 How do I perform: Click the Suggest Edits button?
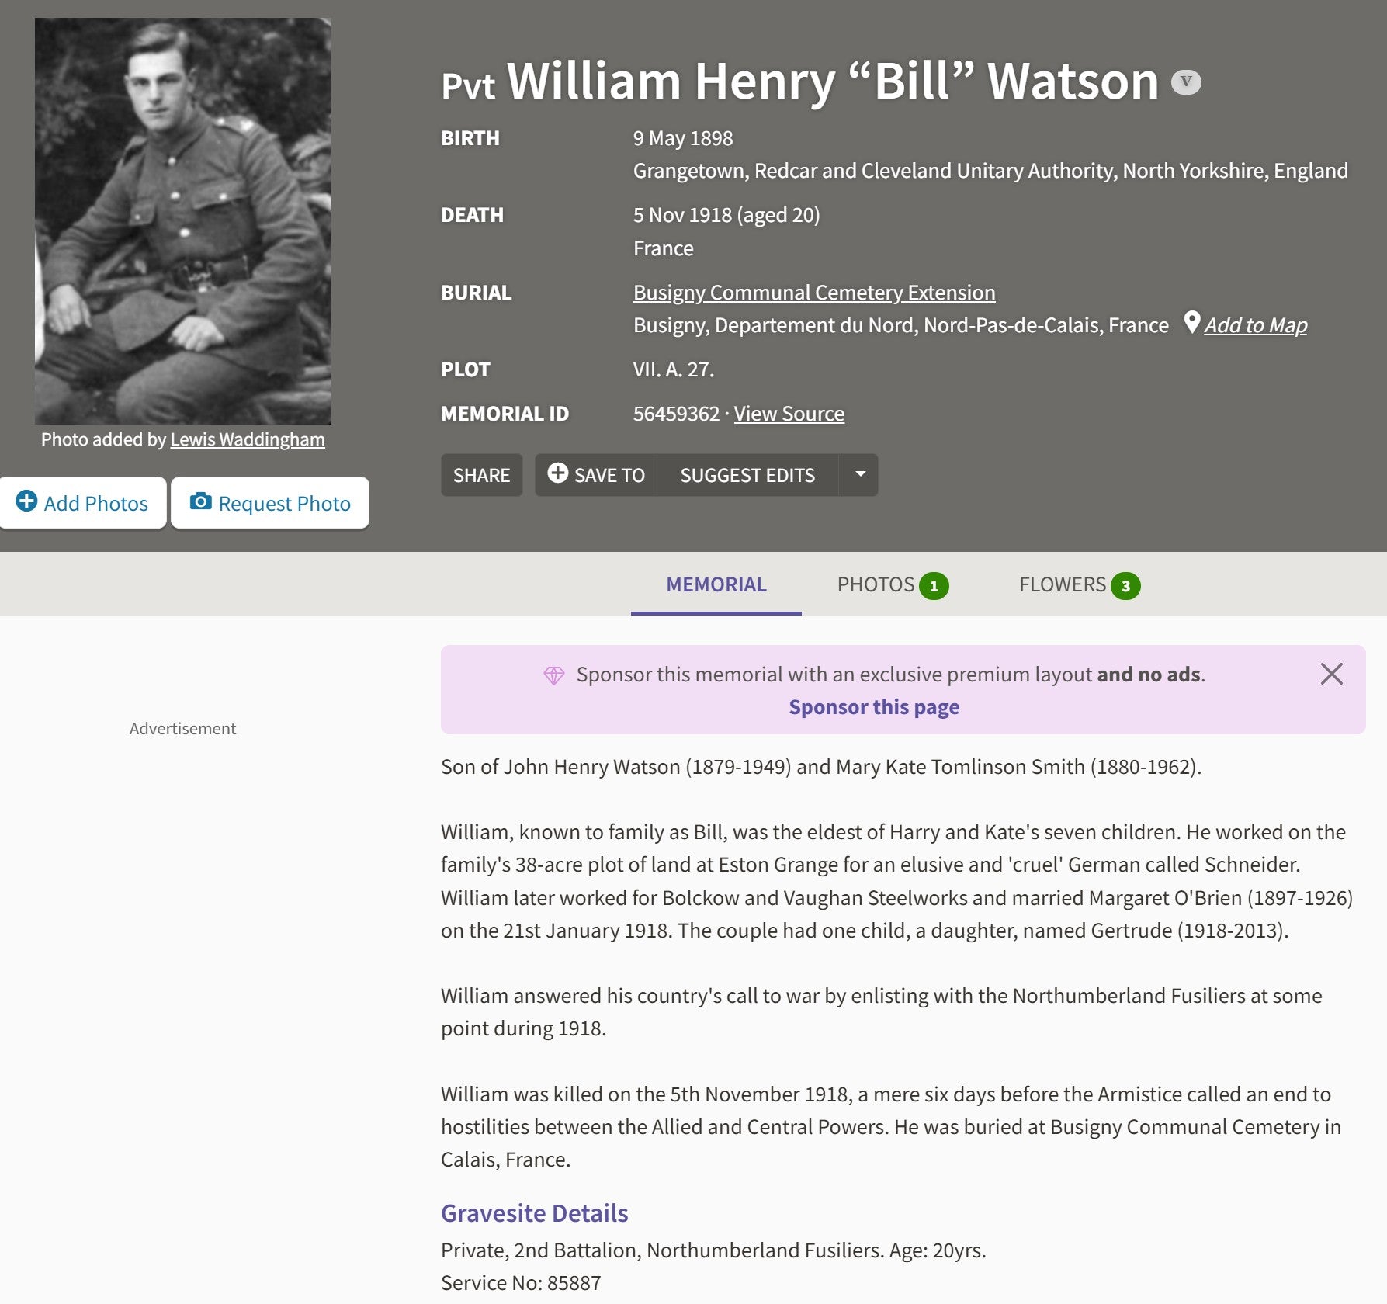click(747, 475)
